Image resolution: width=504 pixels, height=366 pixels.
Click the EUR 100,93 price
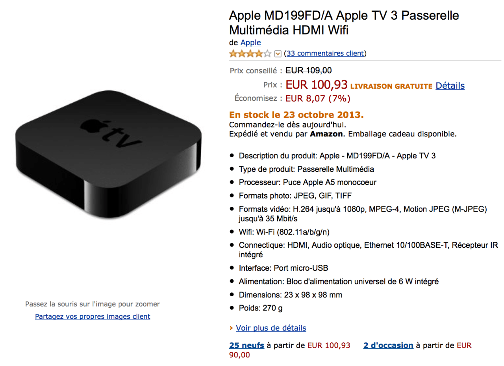pos(316,85)
